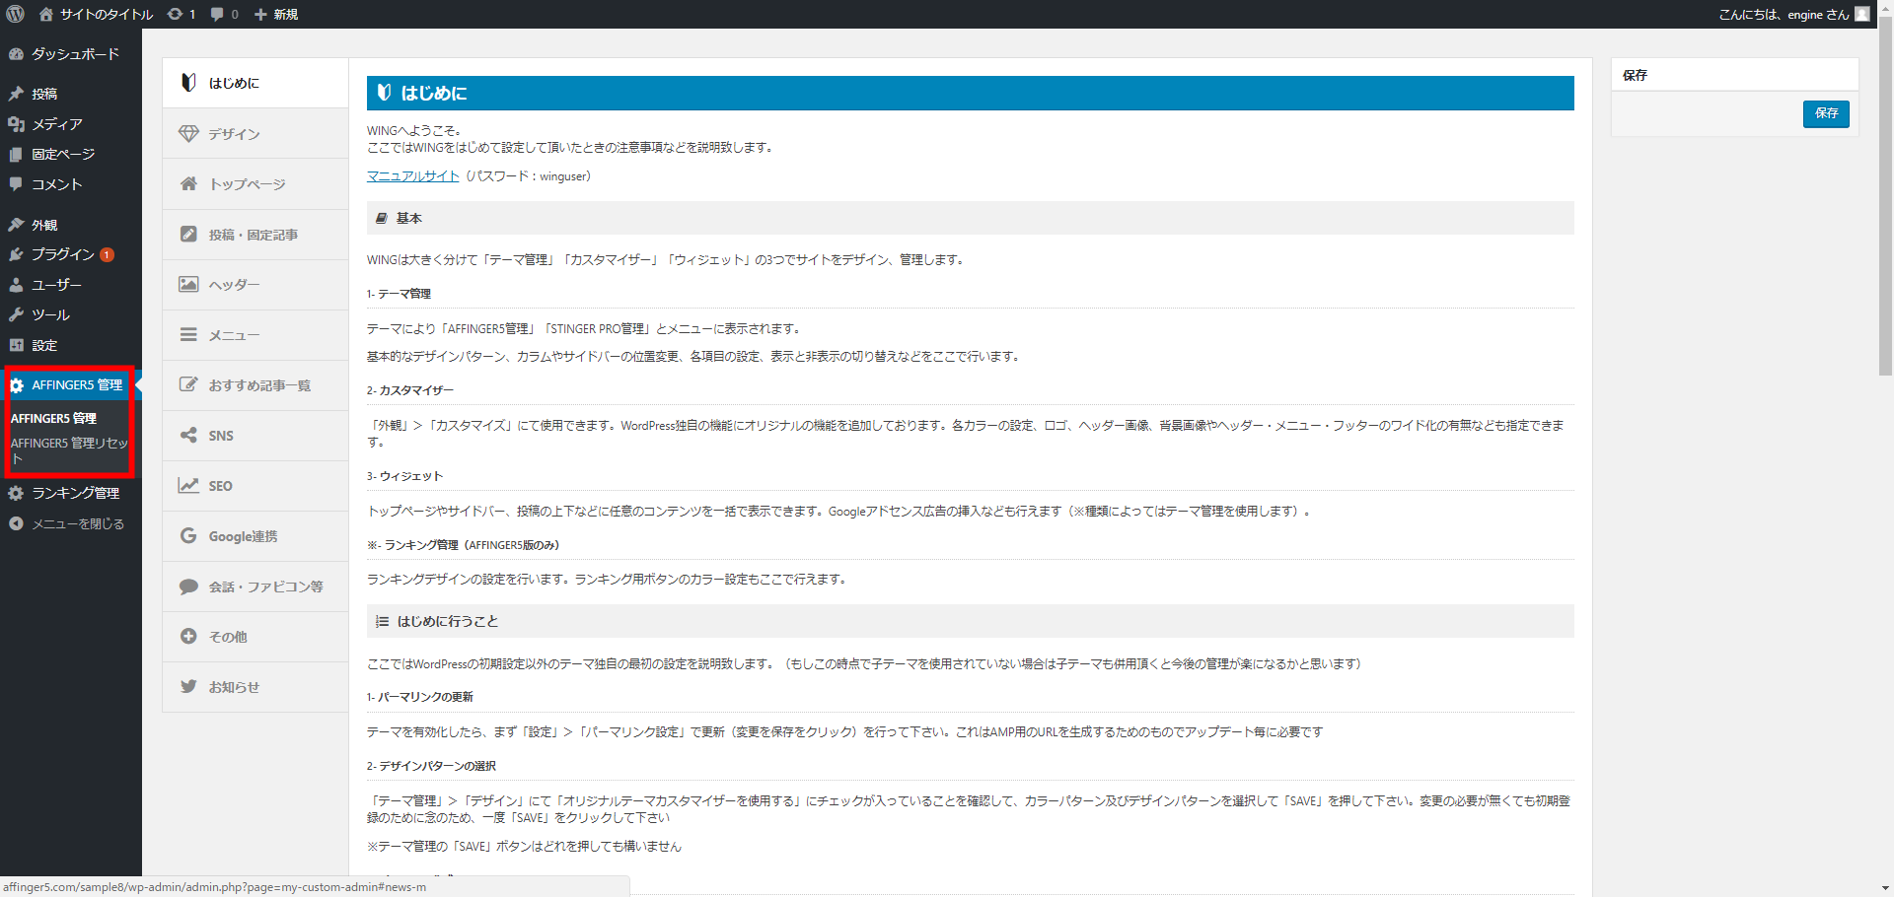Click the ランキング管理 gear icon
This screenshot has width=1894, height=897.
16,493
